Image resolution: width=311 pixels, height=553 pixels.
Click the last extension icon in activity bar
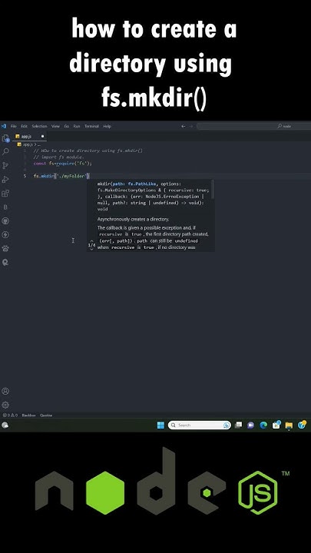tap(5, 263)
